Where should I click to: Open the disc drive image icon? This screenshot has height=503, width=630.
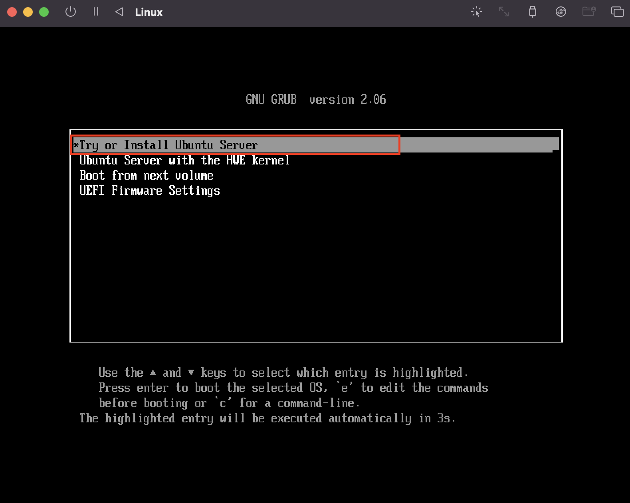pyautogui.click(x=561, y=12)
